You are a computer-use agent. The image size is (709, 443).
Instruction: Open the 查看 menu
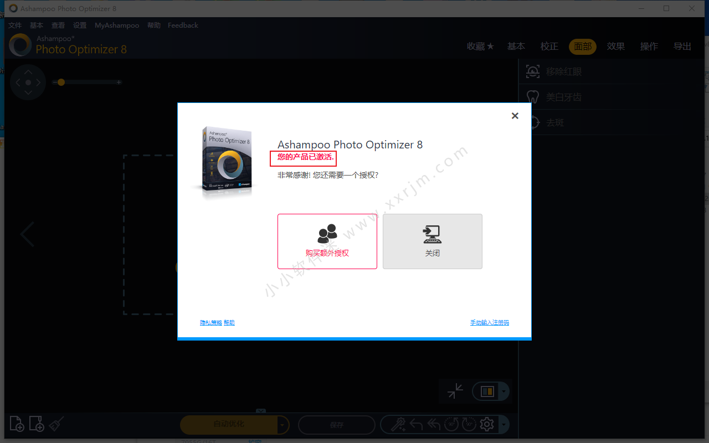[58, 25]
